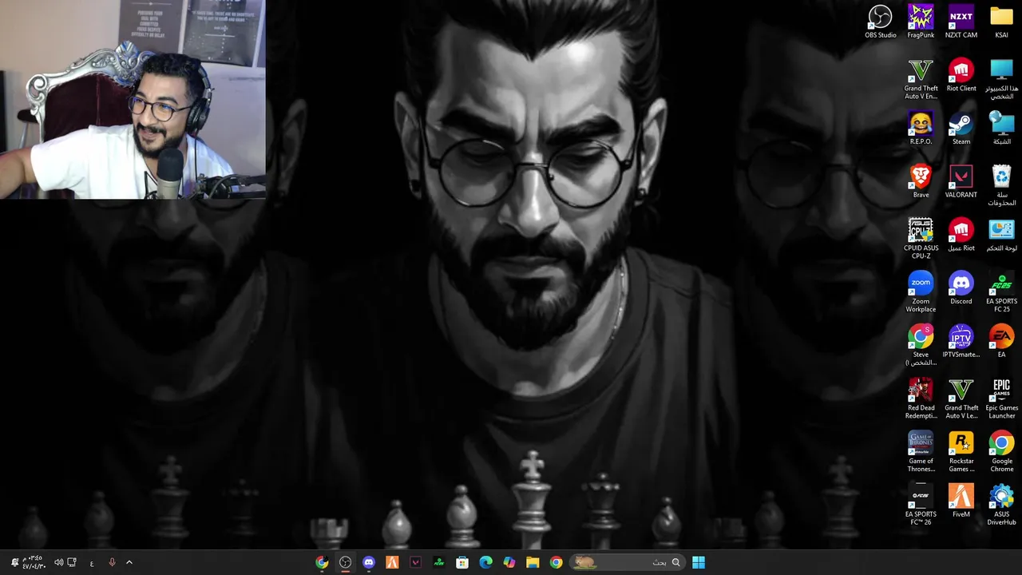1022x575 pixels.
Task: Select the Grand Theft Auto V Le... shortcut
Action: pyautogui.click(x=961, y=399)
